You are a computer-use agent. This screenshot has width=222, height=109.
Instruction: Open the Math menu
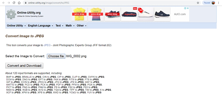tap(70, 26)
